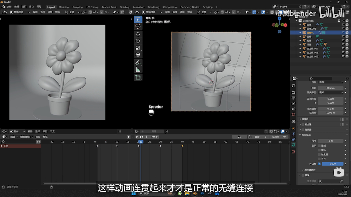The height and width of the screenshot is (197, 351).
Task: Jump to next keyframe
Action: click(x=153, y=137)
